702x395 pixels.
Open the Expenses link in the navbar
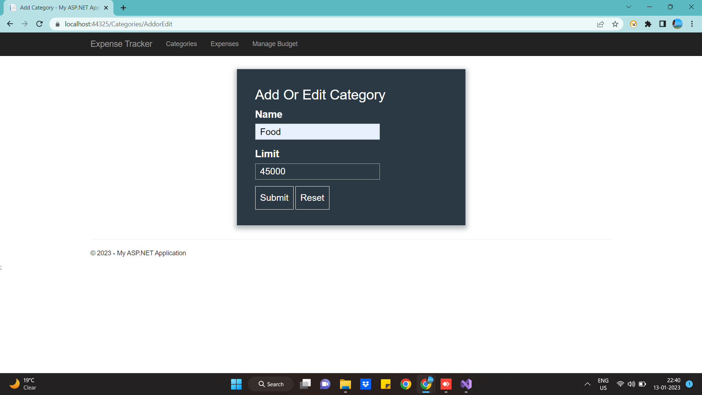click(x=224, y=44)
